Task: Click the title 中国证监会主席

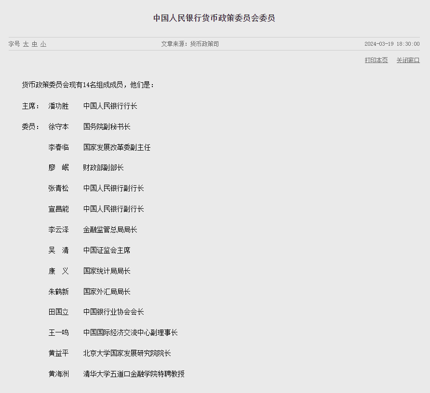Action: click(107, 251)
